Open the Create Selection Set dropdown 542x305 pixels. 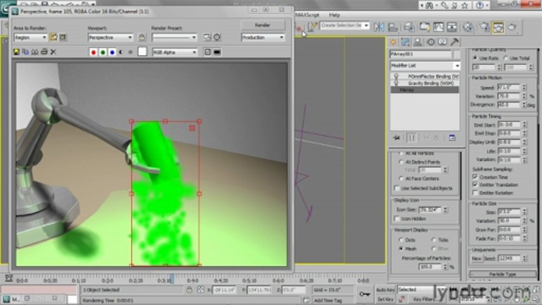pyautogui.click(x=345, y=25)
